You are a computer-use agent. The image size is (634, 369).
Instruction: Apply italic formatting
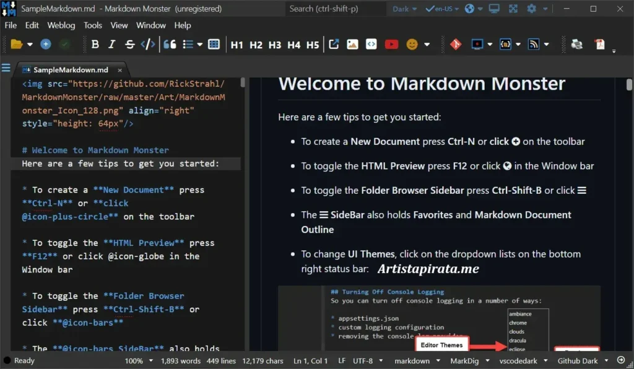pos(111,44)
